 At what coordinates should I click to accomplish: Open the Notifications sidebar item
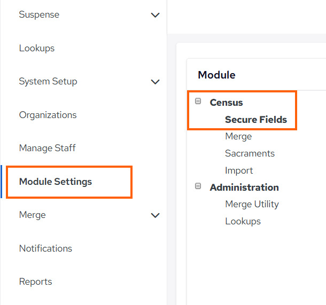[45, 248]
